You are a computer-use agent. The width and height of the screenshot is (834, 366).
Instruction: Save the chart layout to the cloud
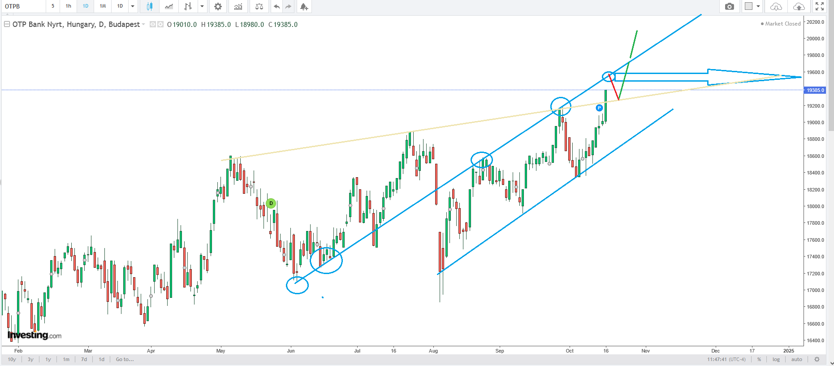799,6
